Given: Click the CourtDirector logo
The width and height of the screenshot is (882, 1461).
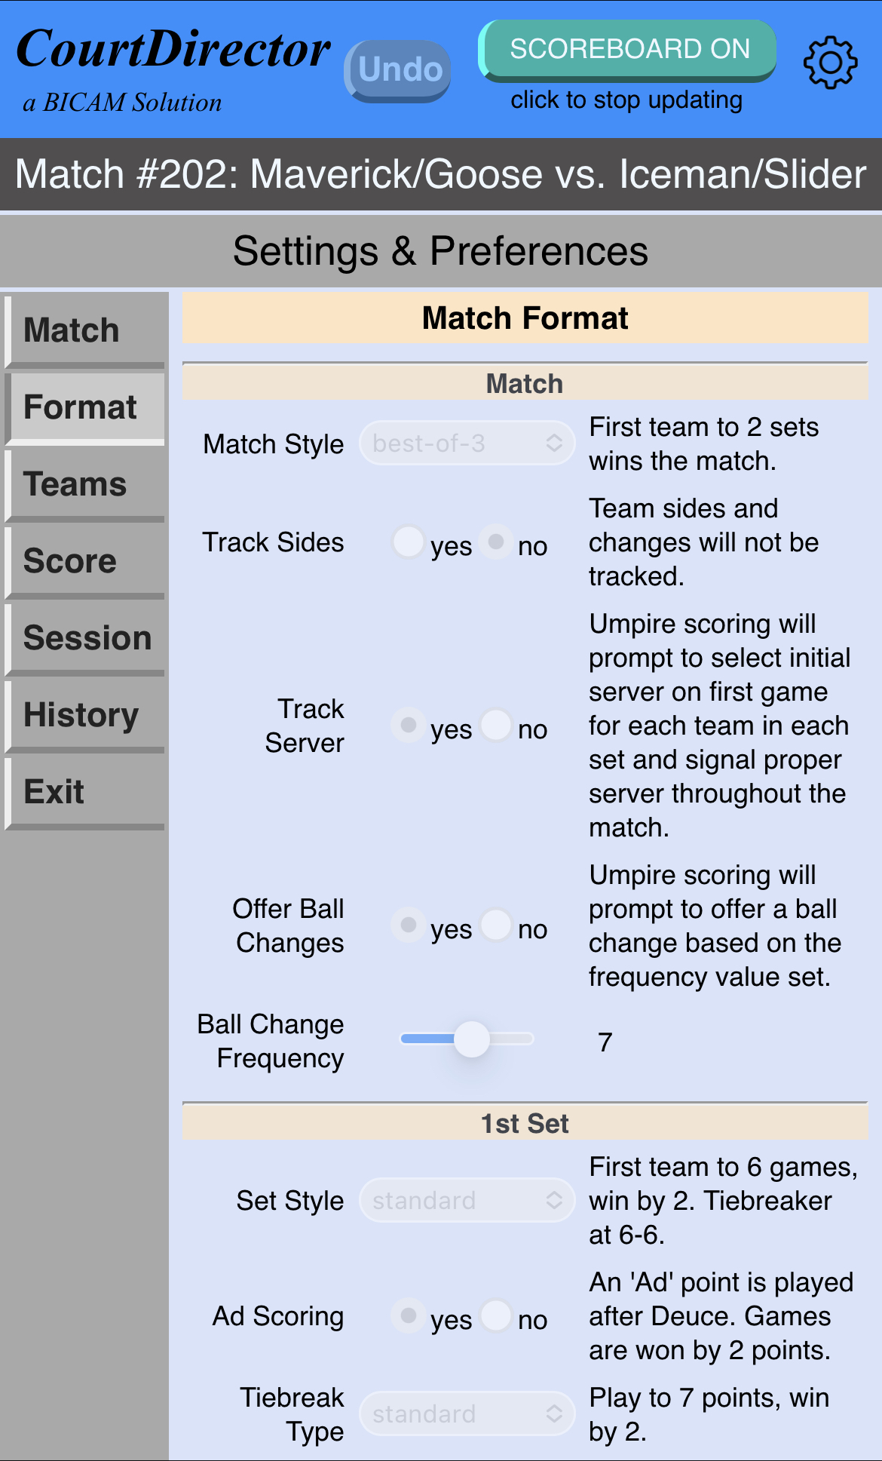Looking at the screenshot, I should [x=173, y=50].
